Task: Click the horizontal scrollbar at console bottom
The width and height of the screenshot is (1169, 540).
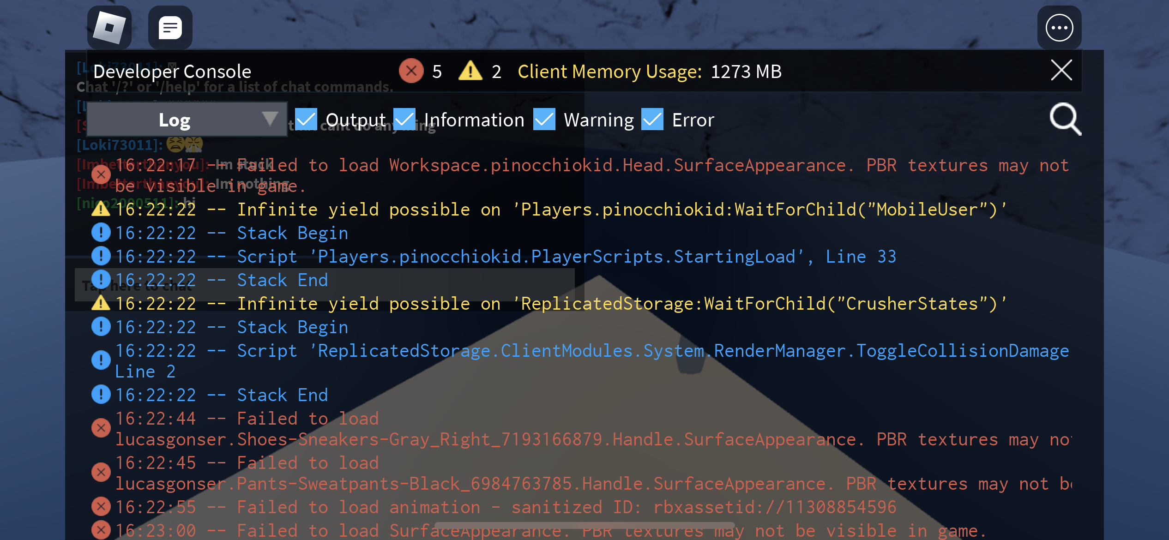Action: pos(584,525)
